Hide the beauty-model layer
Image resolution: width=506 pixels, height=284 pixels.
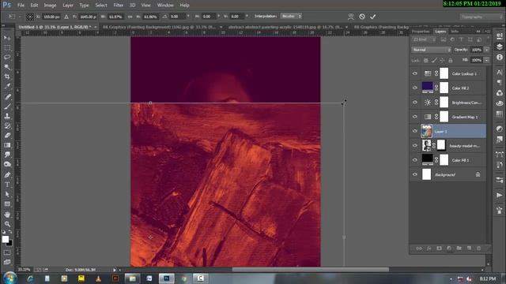[x=415, y=145]
